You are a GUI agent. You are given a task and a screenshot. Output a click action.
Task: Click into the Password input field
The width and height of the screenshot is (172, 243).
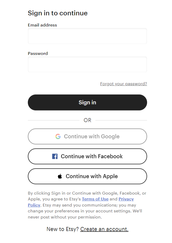[x=87, y=64]
